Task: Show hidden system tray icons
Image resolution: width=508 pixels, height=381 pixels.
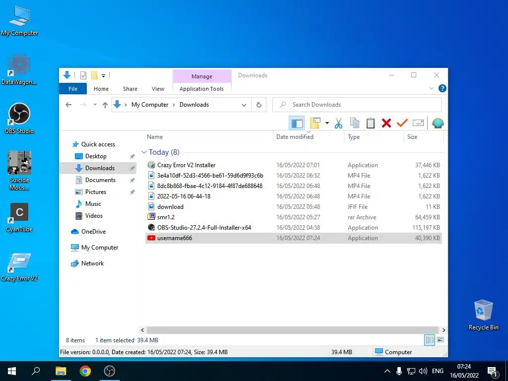Action: [x=387, y=371]
